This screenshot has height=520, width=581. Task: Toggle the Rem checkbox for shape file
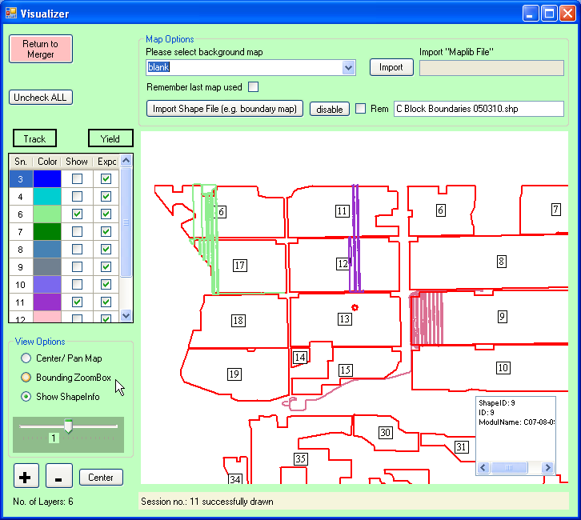point(361,109)
